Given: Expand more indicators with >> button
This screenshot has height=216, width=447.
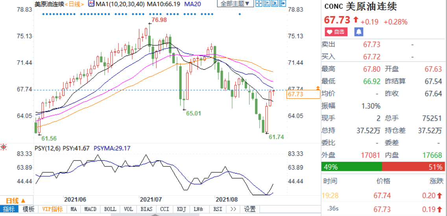Looking at the screenshot, I should [x=233, y=209].
